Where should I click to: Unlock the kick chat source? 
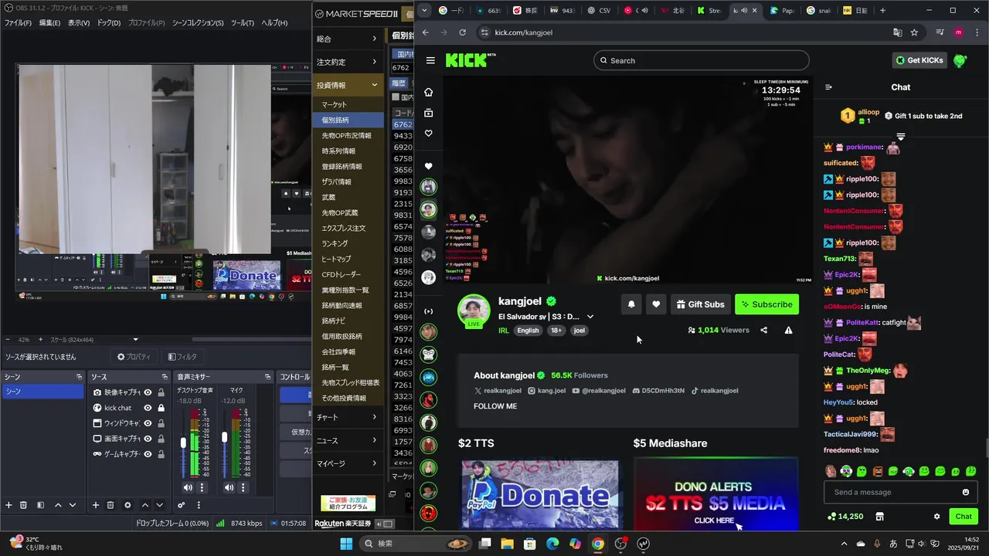(161, 408)
